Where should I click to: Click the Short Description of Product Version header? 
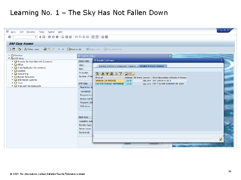[169, 78]
